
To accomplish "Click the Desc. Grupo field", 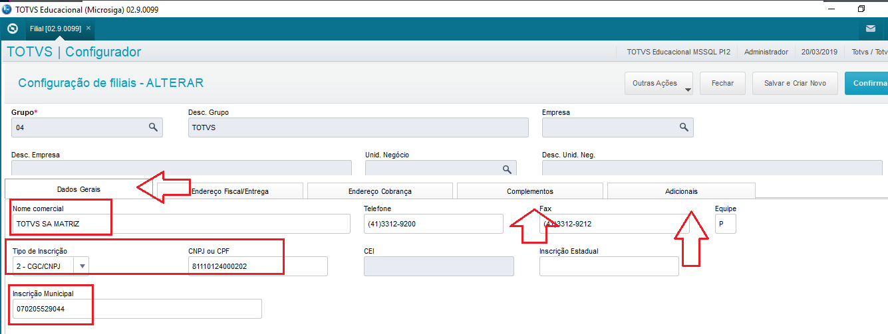I will click(359, 127).
